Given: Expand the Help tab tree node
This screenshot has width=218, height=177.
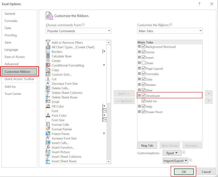Looking at the screenshot, I should click(x=139, y=106).
